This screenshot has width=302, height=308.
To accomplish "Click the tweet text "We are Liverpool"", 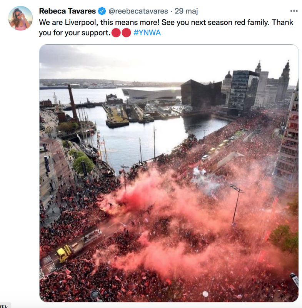I will 68,22.
